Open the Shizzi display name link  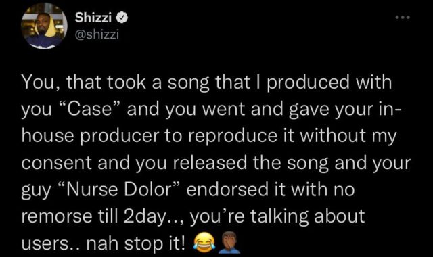pyautogui.click(x=93, y=18)
